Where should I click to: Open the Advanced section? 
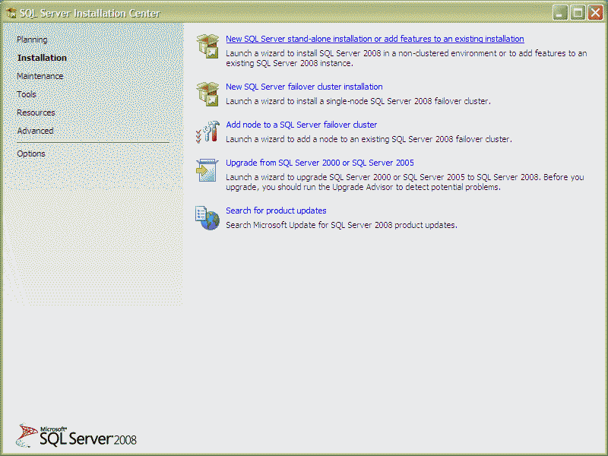coord(36,131)
